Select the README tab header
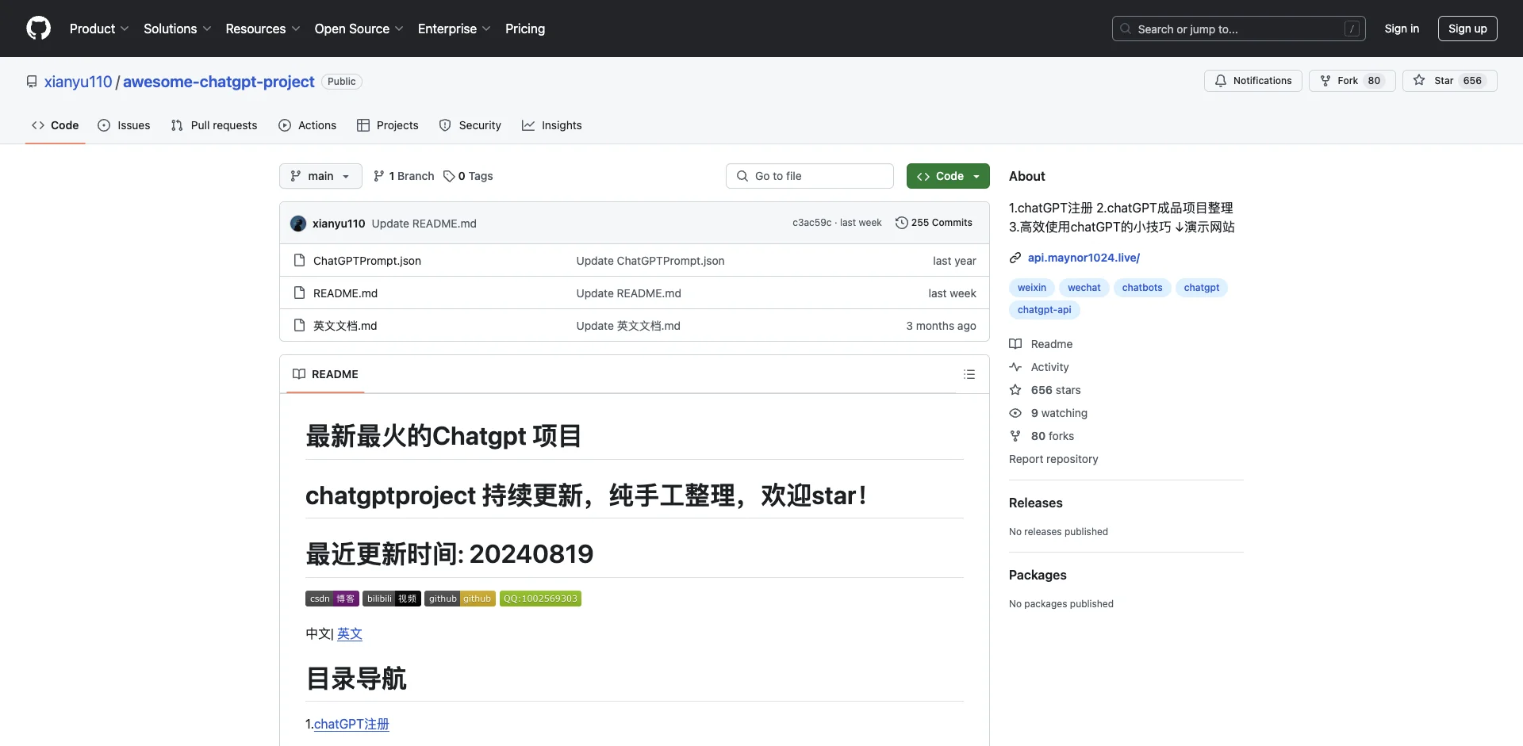The height and width of the screenshot is (746, 1523). tap(325, 374)
